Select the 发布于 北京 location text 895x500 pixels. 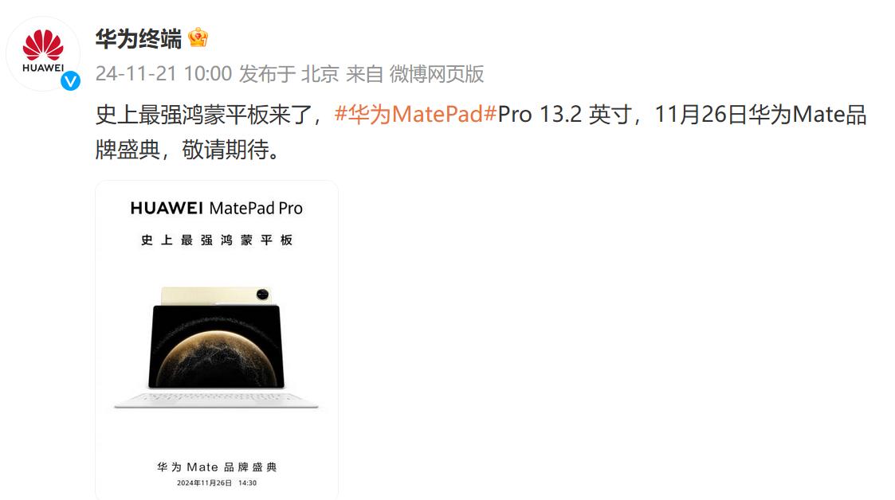click(289, 73)
